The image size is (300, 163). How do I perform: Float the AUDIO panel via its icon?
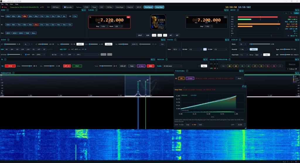point(162,40)
